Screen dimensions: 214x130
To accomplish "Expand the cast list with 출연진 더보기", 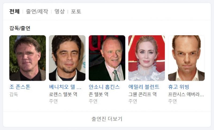I will tap(107, 119).
